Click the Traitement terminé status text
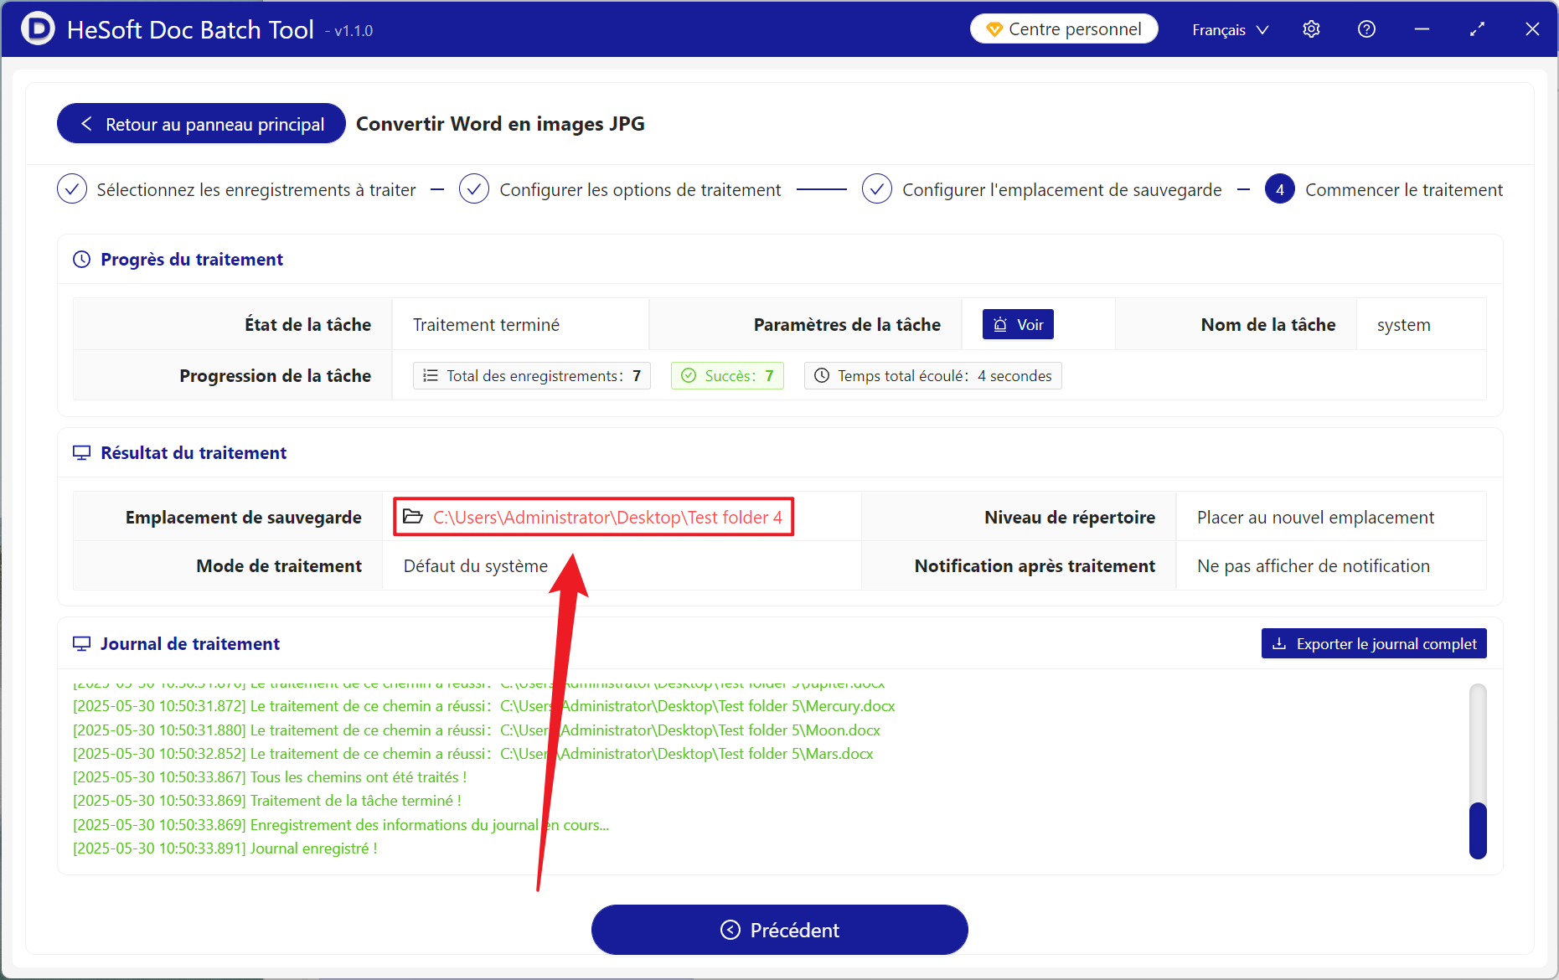 (x=486, y=325)
